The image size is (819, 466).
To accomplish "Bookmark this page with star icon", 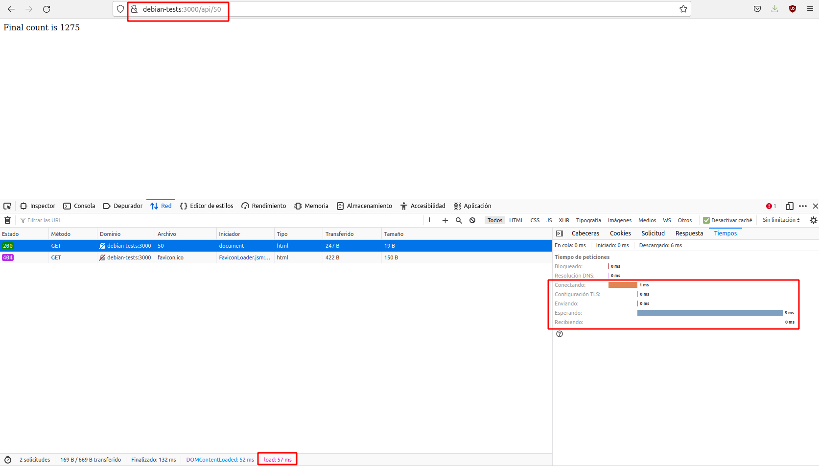I will tap(683, 9).
